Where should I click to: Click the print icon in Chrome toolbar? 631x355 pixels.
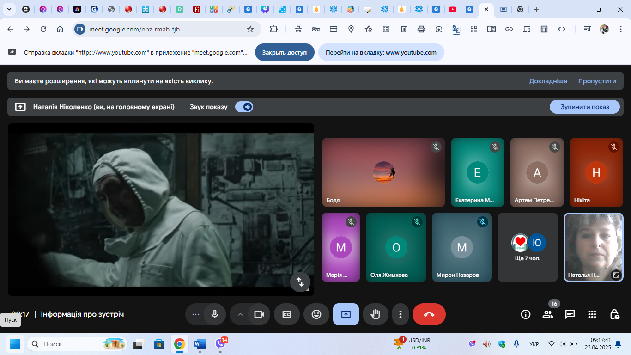click(421, 29)
